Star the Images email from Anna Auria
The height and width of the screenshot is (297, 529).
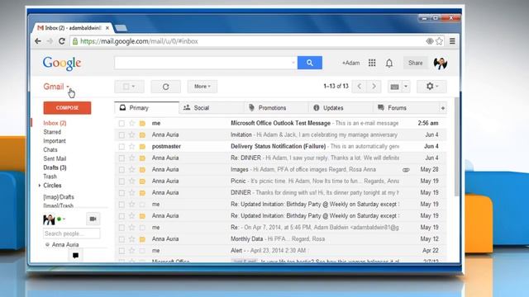pos(132,170)
